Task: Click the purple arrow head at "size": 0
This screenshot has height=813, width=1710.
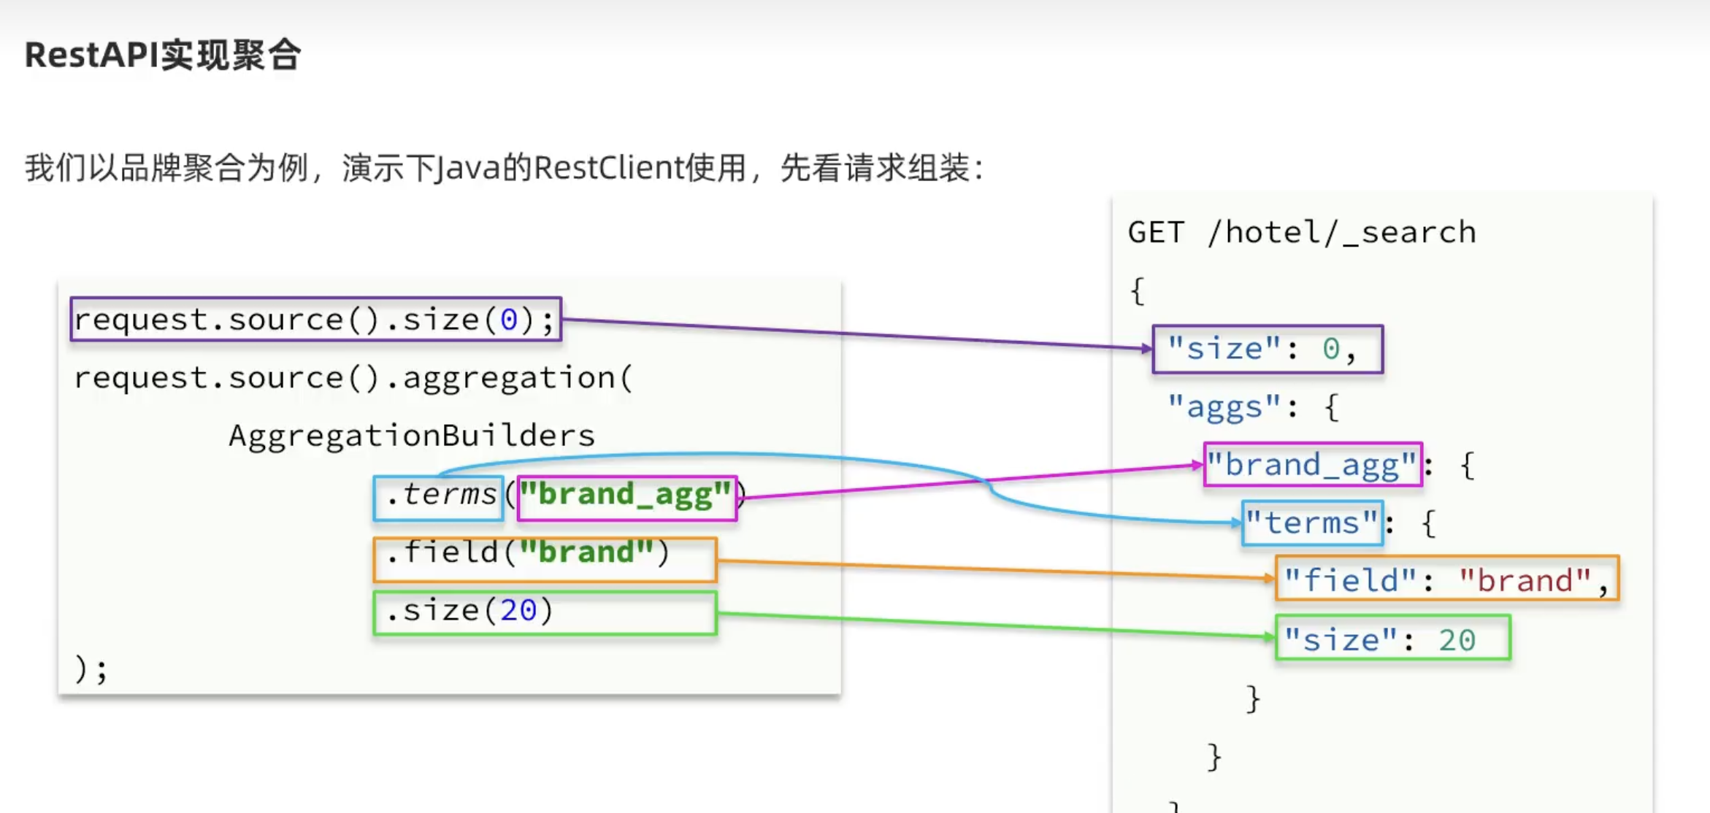Action: click(x=1147, y=349)
